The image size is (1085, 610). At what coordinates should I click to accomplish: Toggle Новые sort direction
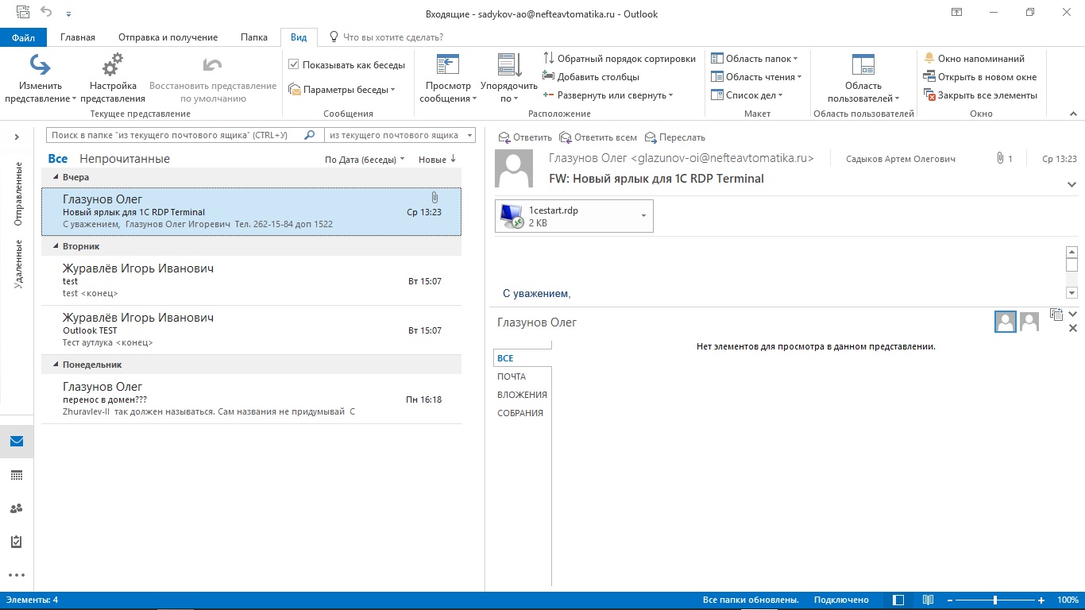pos(437,160)
